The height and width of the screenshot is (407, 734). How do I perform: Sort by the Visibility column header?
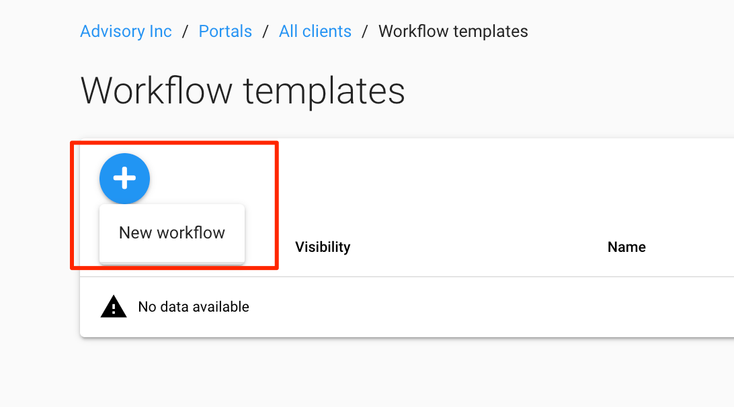click(x=323, y=247)
